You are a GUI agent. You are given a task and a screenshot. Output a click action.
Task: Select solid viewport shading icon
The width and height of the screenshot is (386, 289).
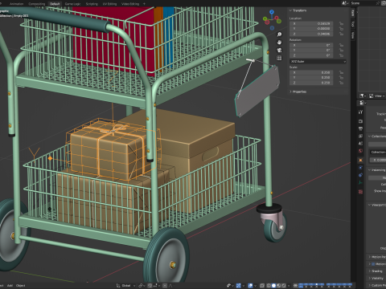[274, 286]
